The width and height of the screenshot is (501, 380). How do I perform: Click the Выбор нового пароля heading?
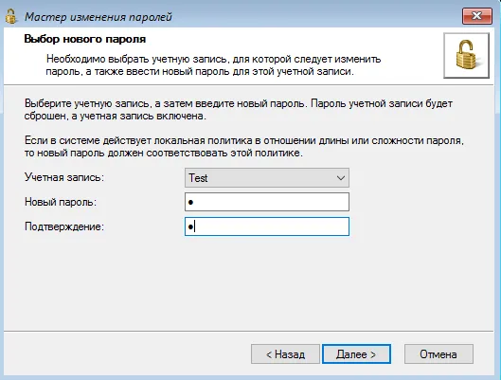(x=85, y=39)
